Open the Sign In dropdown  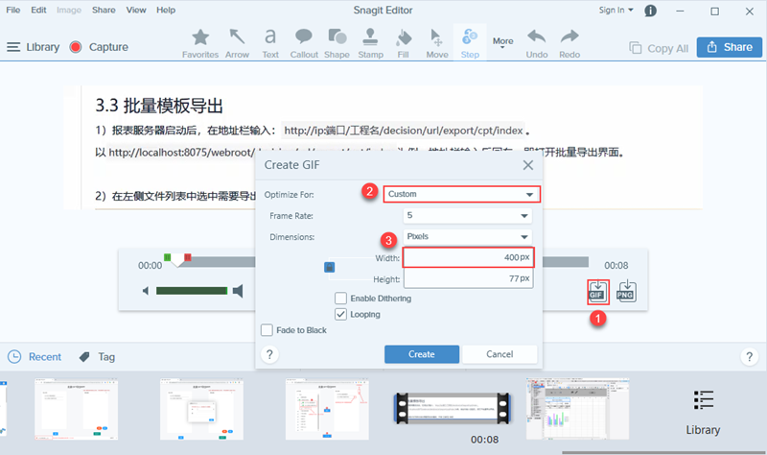(616, 10)
